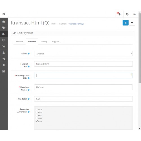Uncheck the USD currency checkbox
The width and height of the screenshot is (141, 141).
click(x=37, y=121)
